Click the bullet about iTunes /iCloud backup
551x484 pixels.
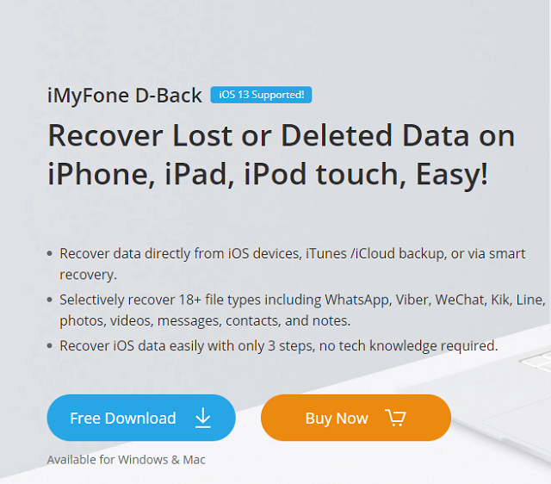coord(293,264)
